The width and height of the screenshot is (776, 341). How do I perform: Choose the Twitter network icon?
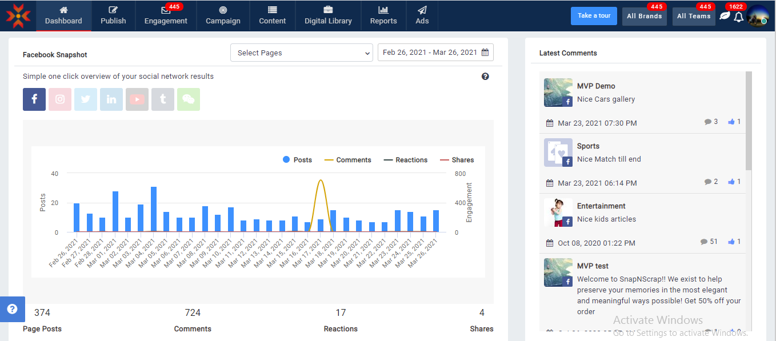tap(86, 99)
